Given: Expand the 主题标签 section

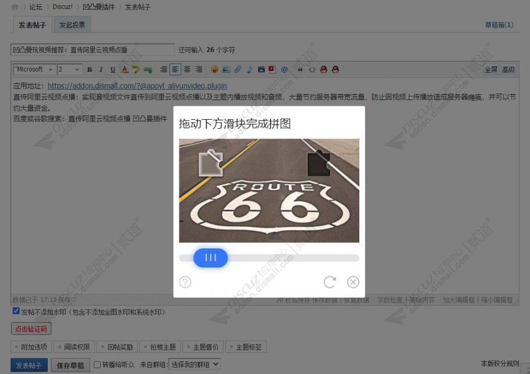Looking at the screenshot, I should click(x=246, y=347).
